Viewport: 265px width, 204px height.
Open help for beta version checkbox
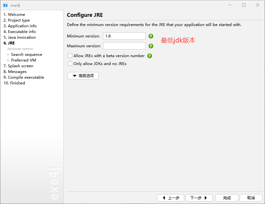(x=150, y=56)
